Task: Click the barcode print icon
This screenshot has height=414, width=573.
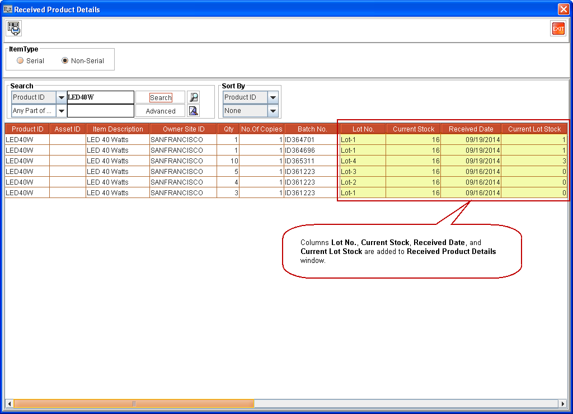Action: 14,29
